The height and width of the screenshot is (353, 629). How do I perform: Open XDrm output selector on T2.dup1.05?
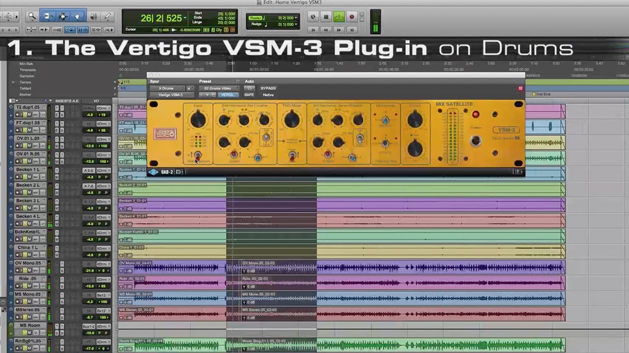coord(103,108)
